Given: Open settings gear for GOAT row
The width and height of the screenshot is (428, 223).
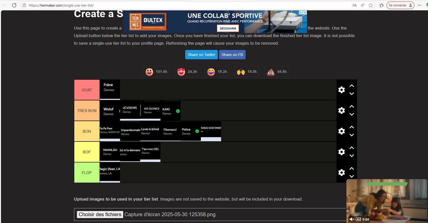Looking at the screenshot, I should [x=341, y=90].
